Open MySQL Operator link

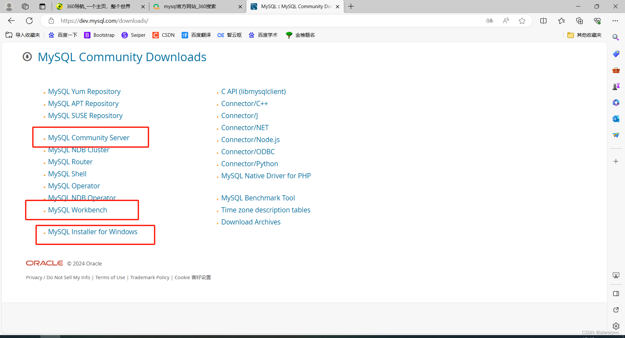[x=74, y=186]
